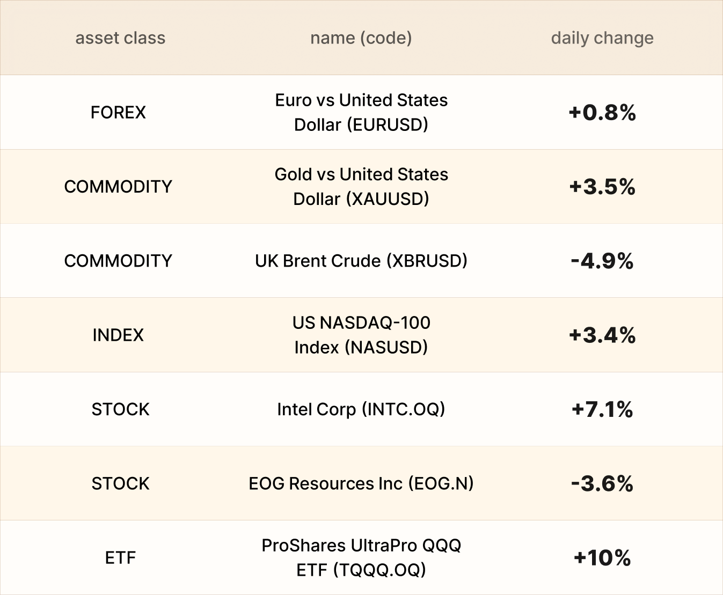Screen dimensions: 723x595
Task: Click the -3.6% daily change value
Action: pos(602,484)
